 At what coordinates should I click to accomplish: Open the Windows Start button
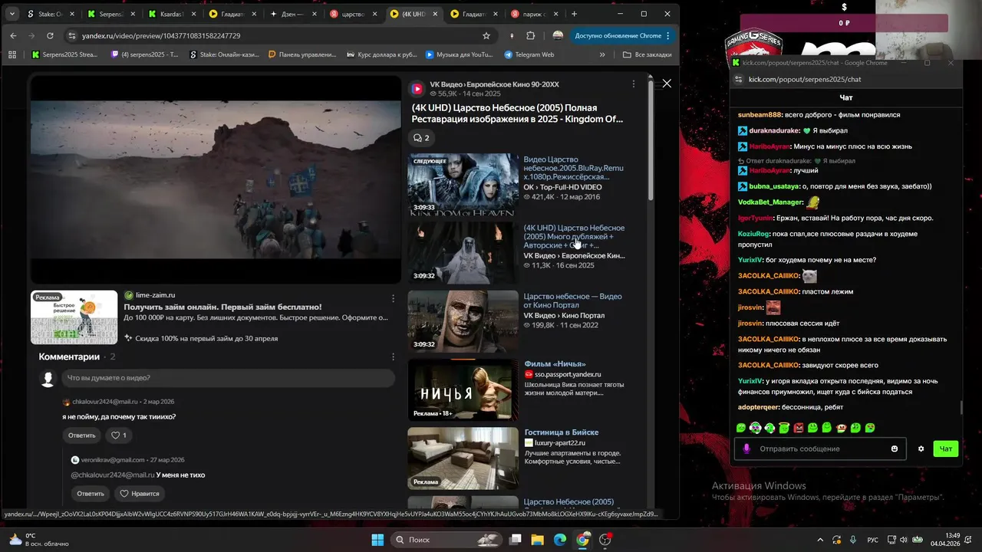pos(377,540)
